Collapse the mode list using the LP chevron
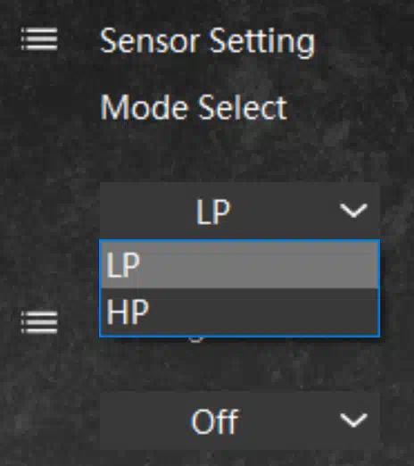The image size is (414, 466). click(353, 211)
